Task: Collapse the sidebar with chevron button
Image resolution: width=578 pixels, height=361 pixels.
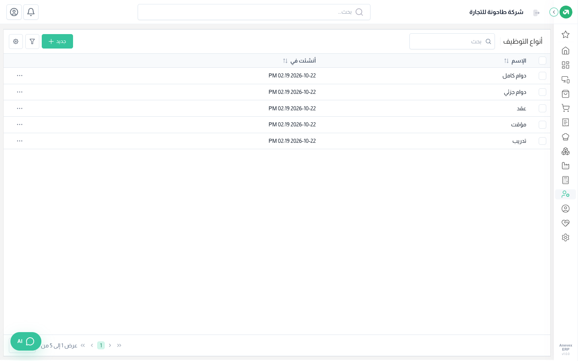Action: [554, 12]
